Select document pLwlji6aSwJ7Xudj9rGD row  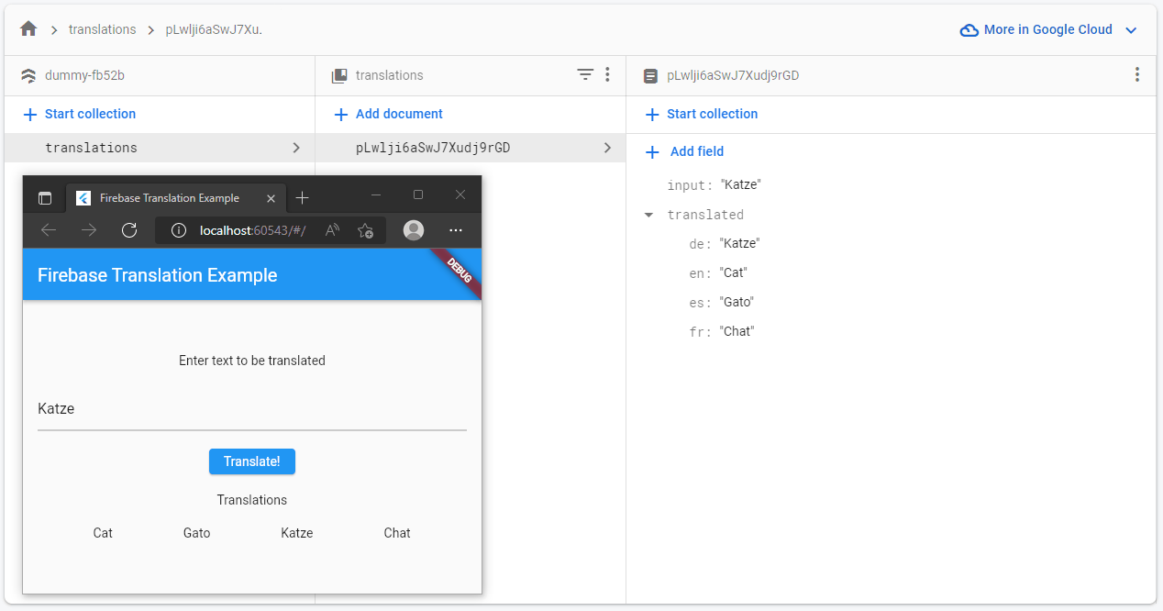pyautogui.click(x=471, y=148)
